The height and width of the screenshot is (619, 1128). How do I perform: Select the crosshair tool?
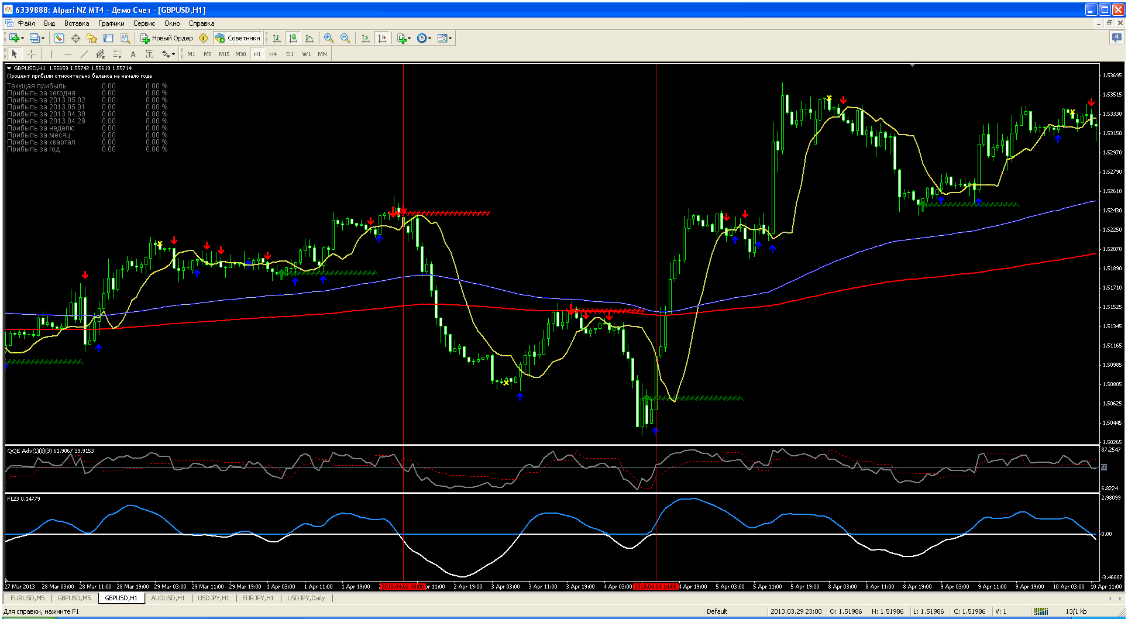click(x=31, y=54)
